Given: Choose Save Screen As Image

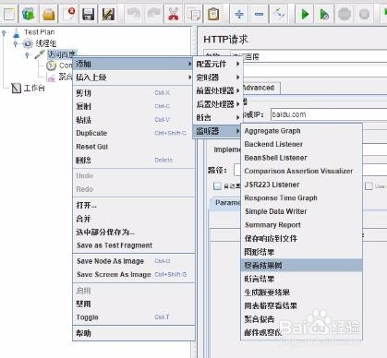Looking at the screenshot, I should click(134, 274).
